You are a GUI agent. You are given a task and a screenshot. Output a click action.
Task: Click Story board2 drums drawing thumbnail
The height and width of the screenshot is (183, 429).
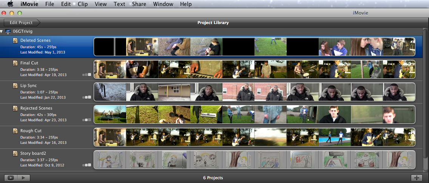(x=367, y=160)
